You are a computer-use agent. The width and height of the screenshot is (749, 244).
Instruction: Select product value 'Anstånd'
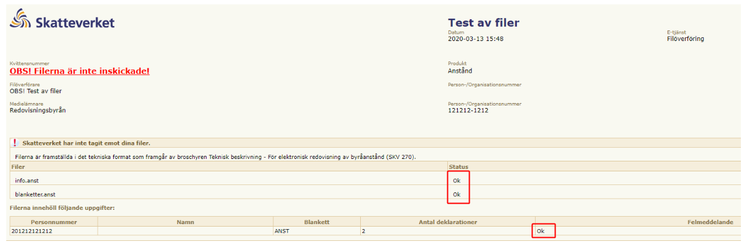460,71
